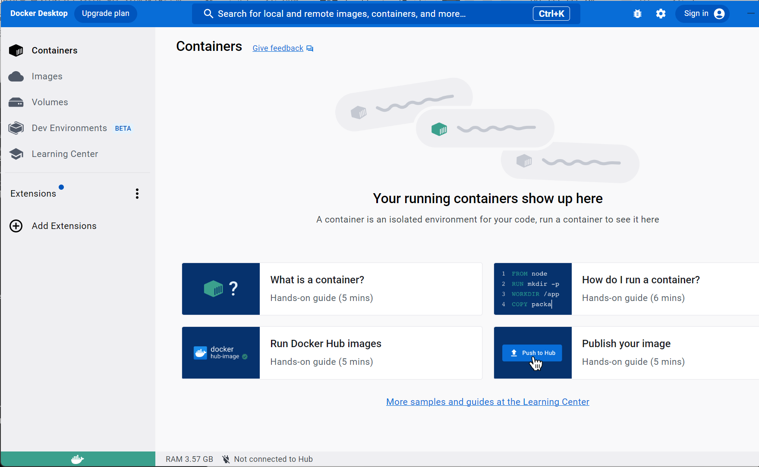Click the Docker hub-image thumbnail
This screenshot has height=467, width=759.
221,353
